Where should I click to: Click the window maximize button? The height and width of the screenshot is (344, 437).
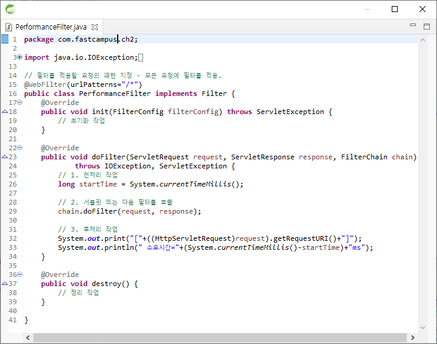395,9
